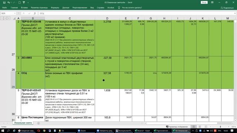Show outline level 2 grouping

coord(5,18)
